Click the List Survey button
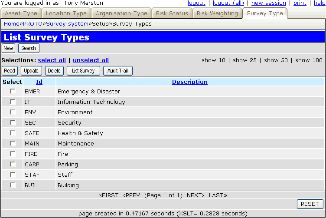The width and height of the screenshot is (326, 218). (83, 71)
